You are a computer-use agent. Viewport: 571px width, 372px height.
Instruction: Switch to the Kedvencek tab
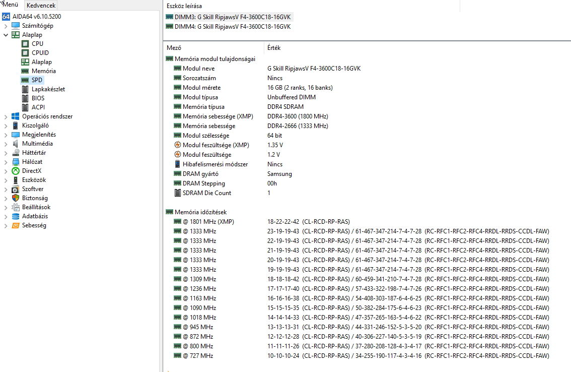click(x=41, y=6)
